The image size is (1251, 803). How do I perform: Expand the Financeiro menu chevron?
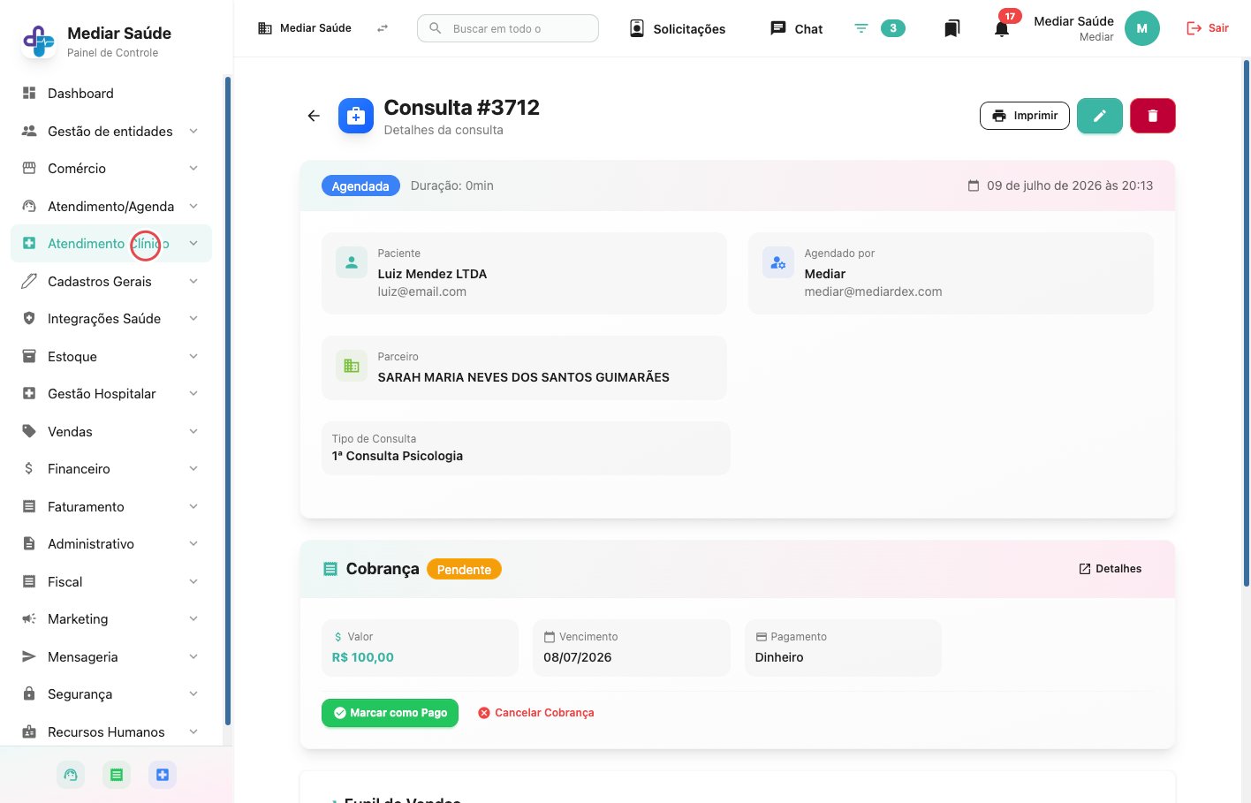(193, 469)
